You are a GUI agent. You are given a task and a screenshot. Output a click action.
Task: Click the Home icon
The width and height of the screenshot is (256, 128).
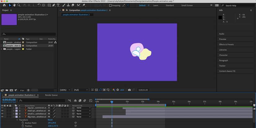tap(4, 5)
